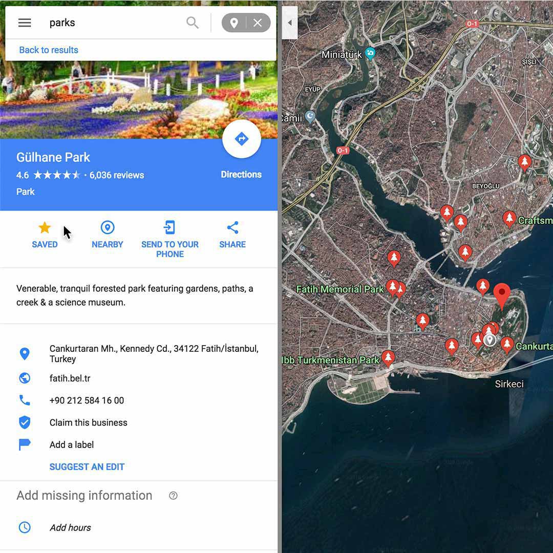Click the large red selected map pin

pyautogui.click(x=501, y=295)
